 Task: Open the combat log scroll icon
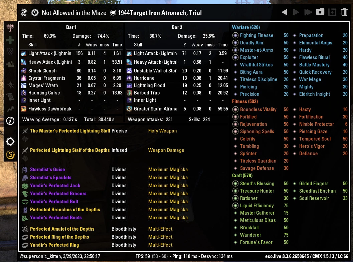coord(10,96)
